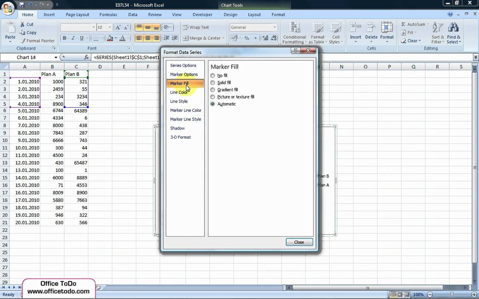Click the Percent Style icon

click(247, 38)
